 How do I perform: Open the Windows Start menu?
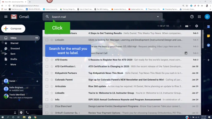click(x=2, y=117)
